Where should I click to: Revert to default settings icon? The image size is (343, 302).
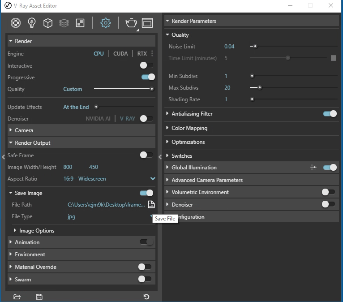146,297
